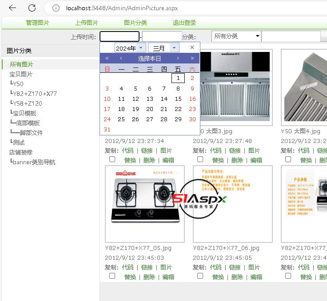Open the gas stove thumbnail Y82+Z170+X77_05.jpg

[x=145, y=204]
